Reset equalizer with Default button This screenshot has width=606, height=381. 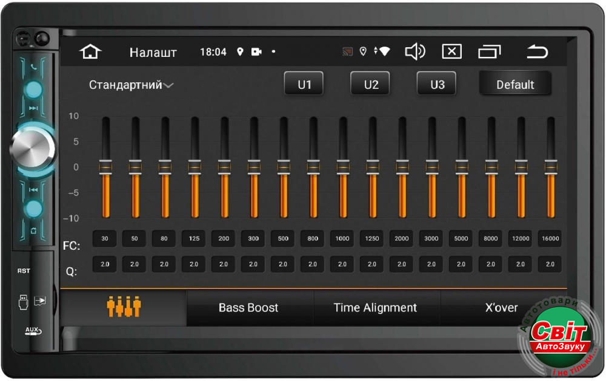click(515, 85)
